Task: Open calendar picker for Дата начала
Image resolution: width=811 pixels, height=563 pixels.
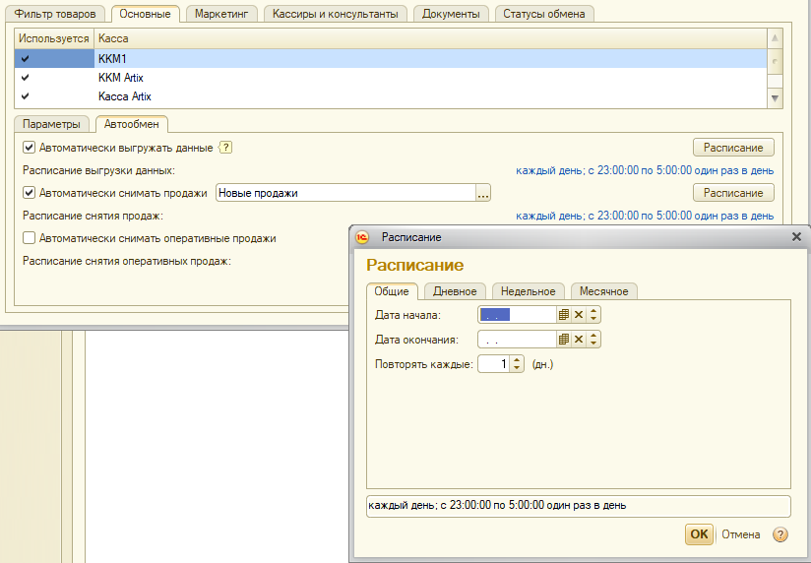Action: click(564, 315)
